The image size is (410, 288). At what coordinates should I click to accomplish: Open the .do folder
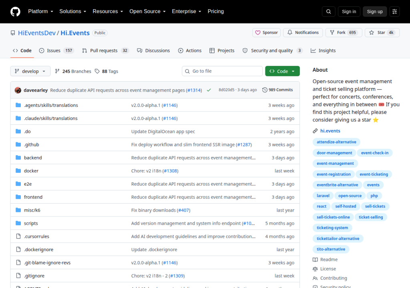[x=27, y=132]
